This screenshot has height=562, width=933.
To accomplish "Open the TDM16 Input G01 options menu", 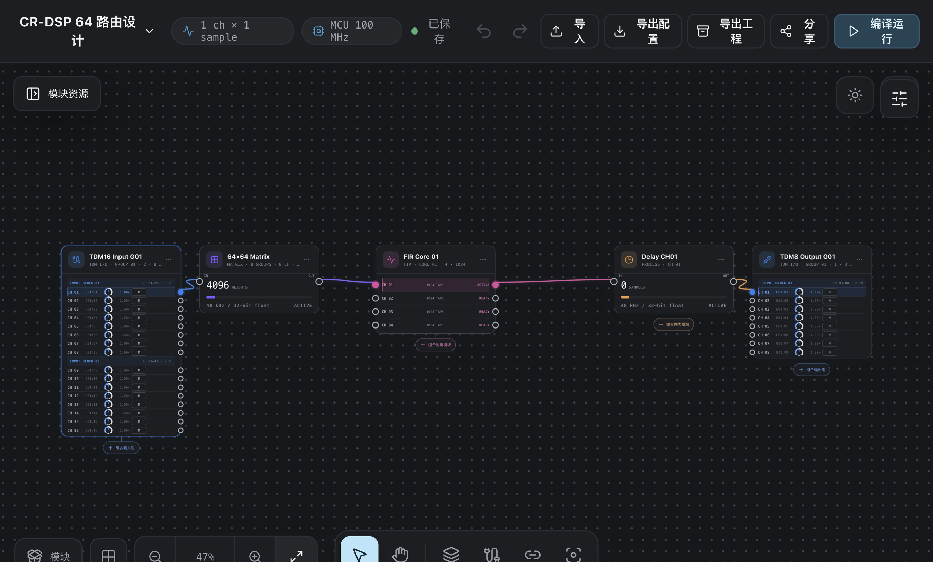I will tap(168, 260).
